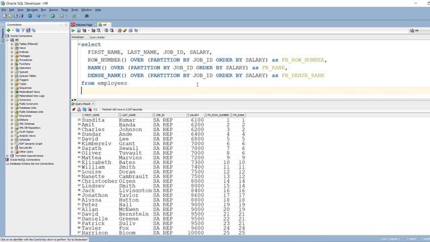Click the 'Sundita' first name cell

93,120
